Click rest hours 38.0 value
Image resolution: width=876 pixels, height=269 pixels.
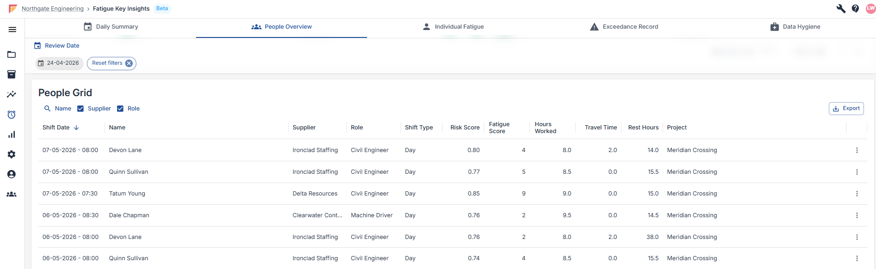(x=652, y=237)
